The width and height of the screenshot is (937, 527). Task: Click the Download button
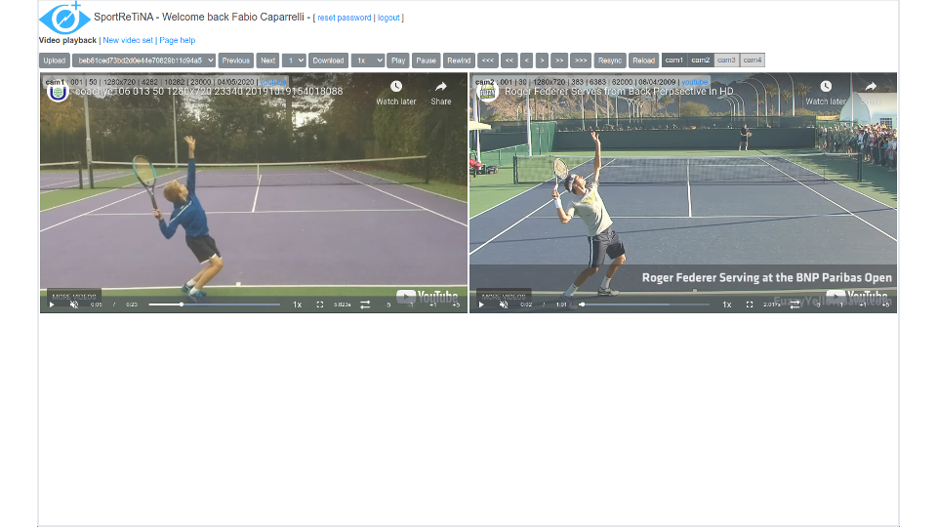point(329,61)
